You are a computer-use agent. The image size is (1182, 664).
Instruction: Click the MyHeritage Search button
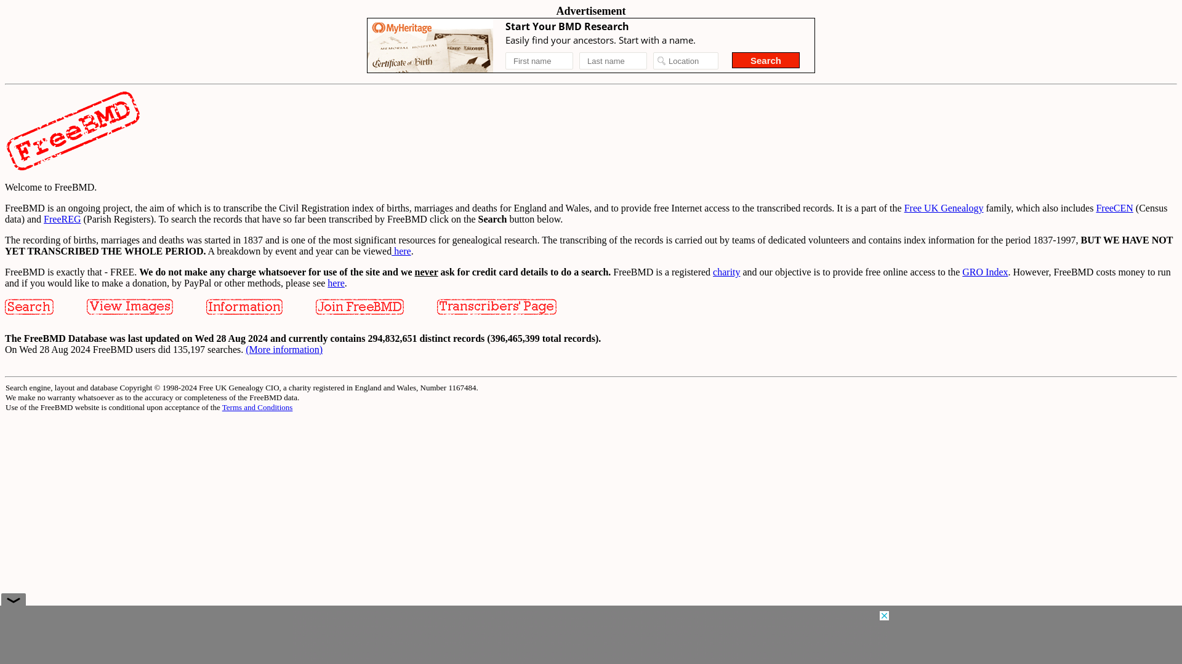[x=766, y=60]
